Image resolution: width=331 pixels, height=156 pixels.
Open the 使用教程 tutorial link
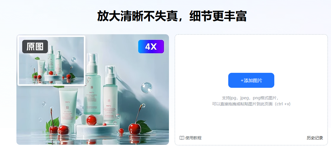click(193, 138)
